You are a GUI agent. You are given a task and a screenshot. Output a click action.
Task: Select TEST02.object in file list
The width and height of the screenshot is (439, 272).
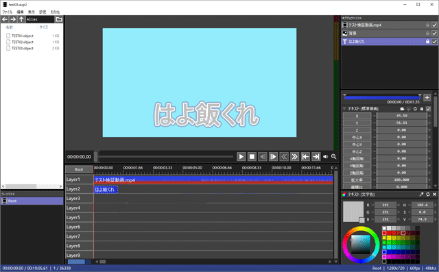(23, 42)
